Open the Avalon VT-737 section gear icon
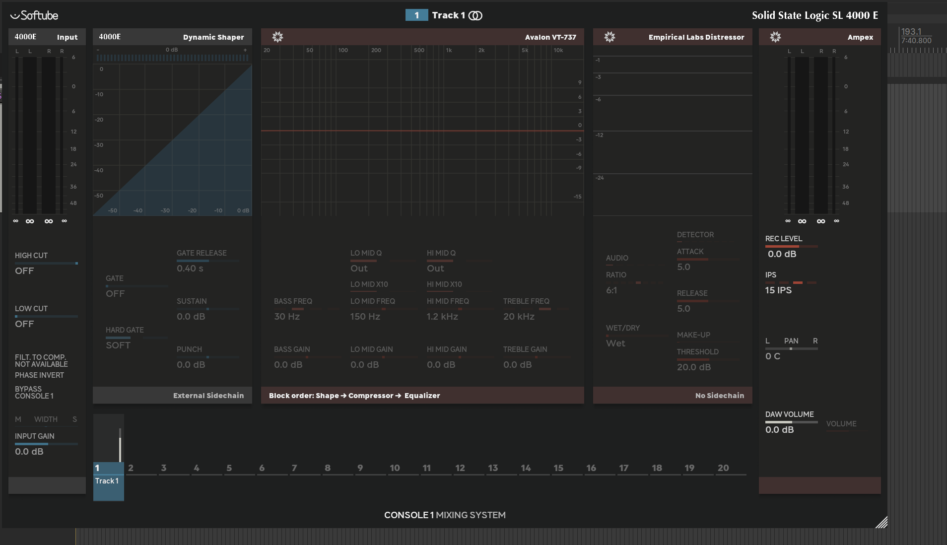Image resolution: width=947 pixels, height=545 pixels. point(277,37)
